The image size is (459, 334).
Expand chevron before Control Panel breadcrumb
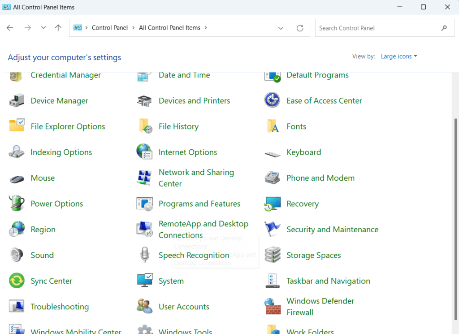87,27
